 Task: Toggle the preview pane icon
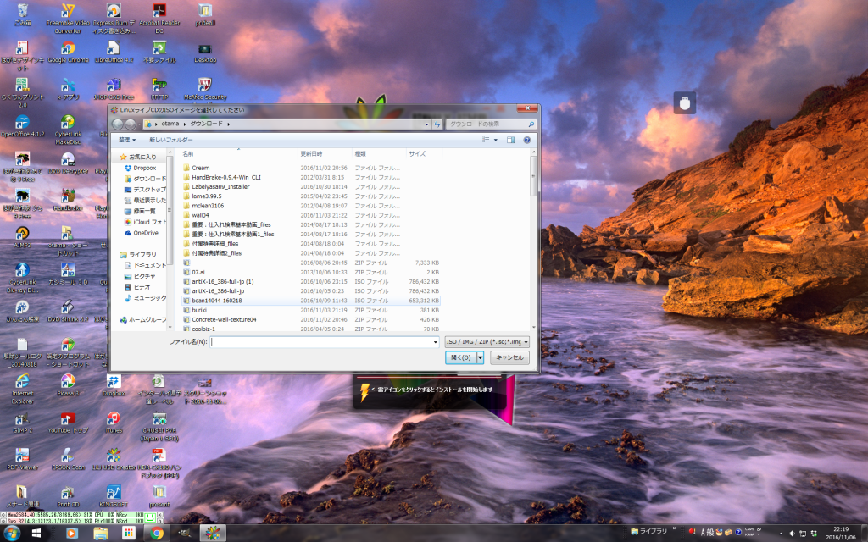click(x=512, y=139)
